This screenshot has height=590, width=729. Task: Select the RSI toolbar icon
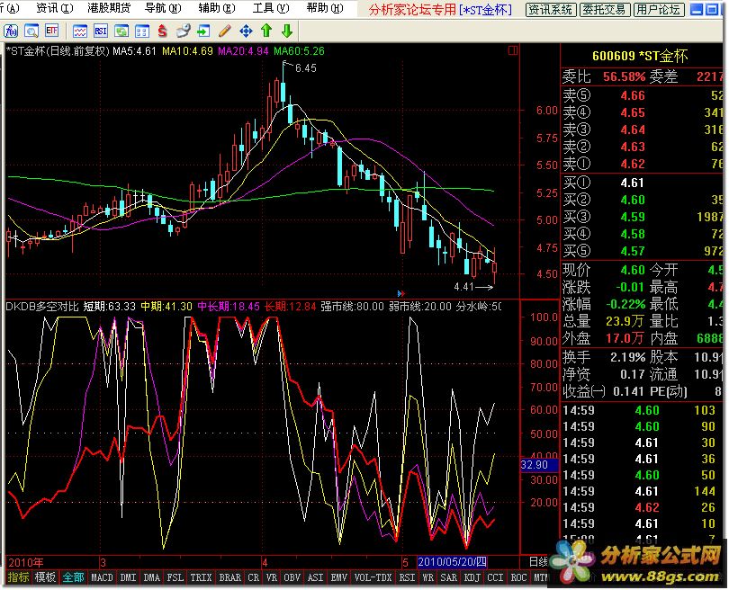click(x=101, y=31)
